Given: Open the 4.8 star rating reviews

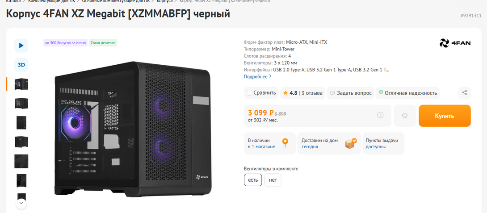Looking at the screenshot, I should [x=302, y=93].
